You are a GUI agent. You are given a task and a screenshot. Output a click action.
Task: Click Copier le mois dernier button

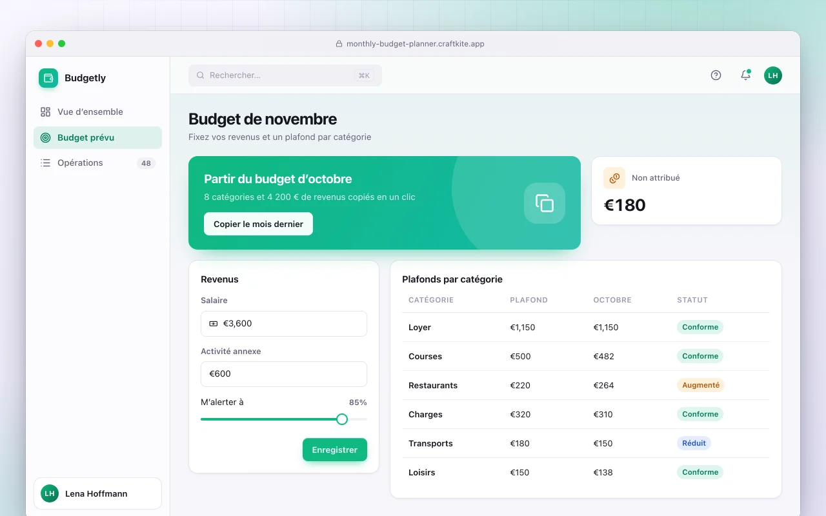click(258, 224)
